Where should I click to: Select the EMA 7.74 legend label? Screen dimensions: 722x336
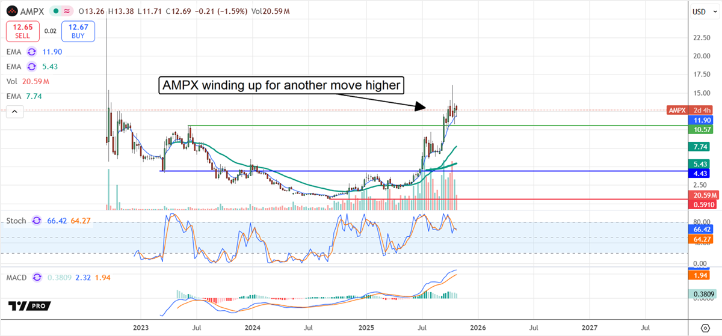[x=24, y=96]
